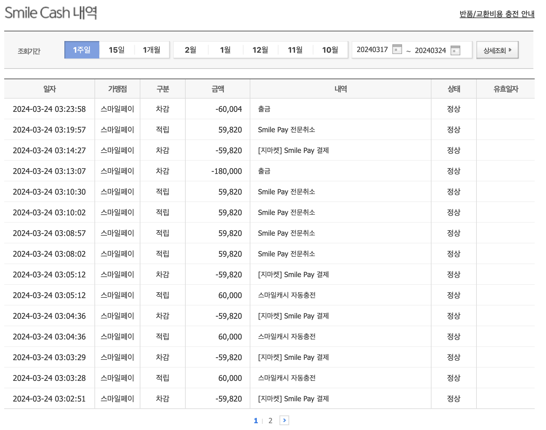Click the 상태 column header
Image resolution: width=546 pixels, height=430 pixels.
454,89
